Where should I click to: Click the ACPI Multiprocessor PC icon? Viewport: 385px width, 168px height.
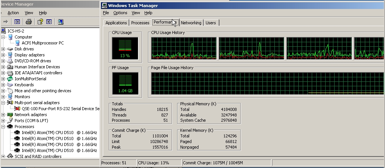tap(18, 43)
